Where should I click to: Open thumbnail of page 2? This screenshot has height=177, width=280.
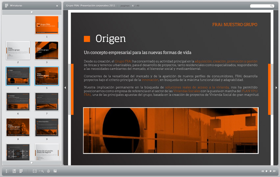(18, 51)
